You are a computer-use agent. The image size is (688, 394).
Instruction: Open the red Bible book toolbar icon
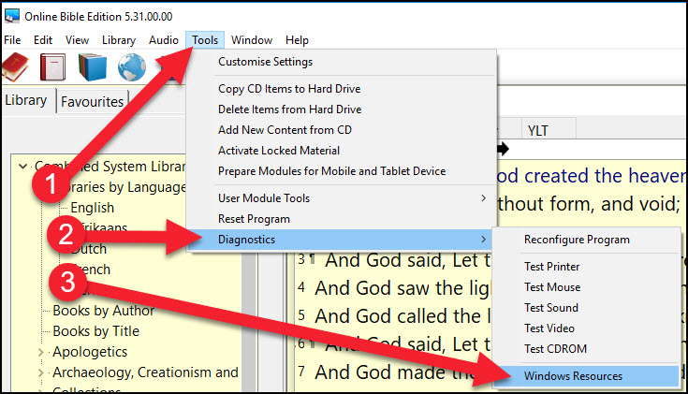point(16,67)
